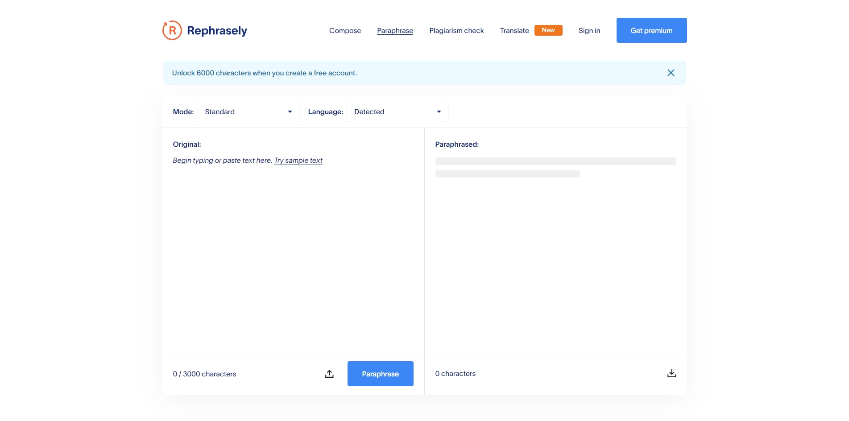
Task: Open the Mode dropdown set to Standard
Action: [x=248, y=111]
